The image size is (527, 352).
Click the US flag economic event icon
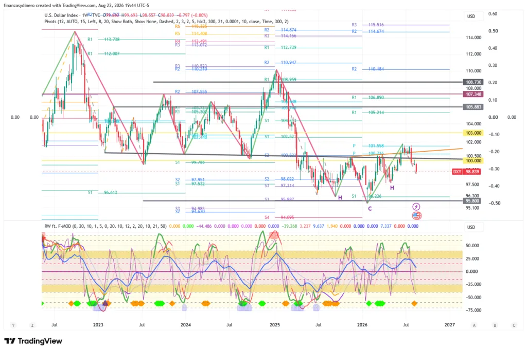pos(416,215)
